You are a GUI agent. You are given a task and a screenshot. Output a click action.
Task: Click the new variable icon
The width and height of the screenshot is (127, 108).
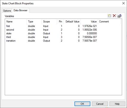[x=109, y=16]
